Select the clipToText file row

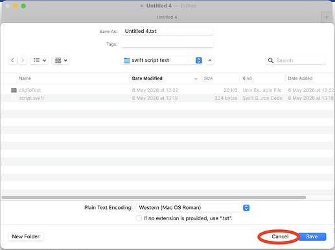tap(167, 90)
